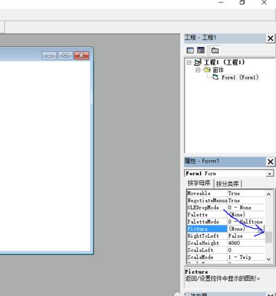
Task: Click the Form1 window's minimize button
Action: 49,56
